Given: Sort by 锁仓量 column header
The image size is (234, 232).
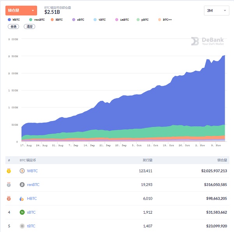Looking at the screenshot, I should pos(222,160).
